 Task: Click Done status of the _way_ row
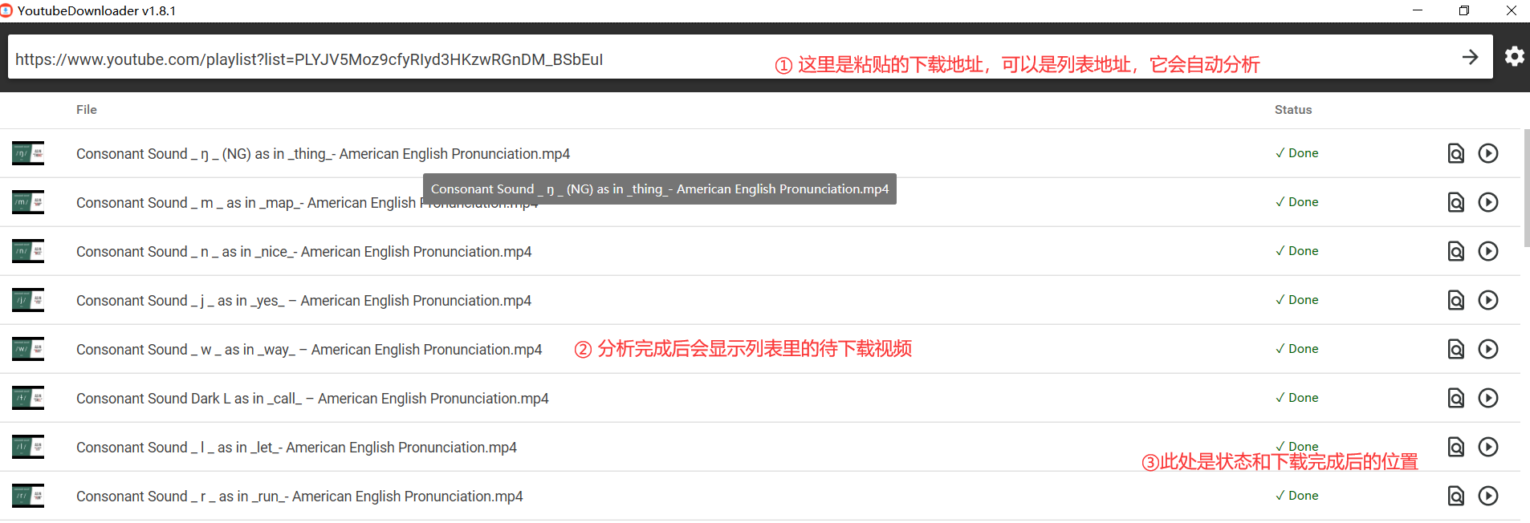pyautogui.click(x=1296, y=349)
